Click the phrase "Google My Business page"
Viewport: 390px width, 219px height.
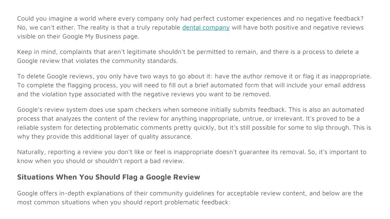point(100,36)
